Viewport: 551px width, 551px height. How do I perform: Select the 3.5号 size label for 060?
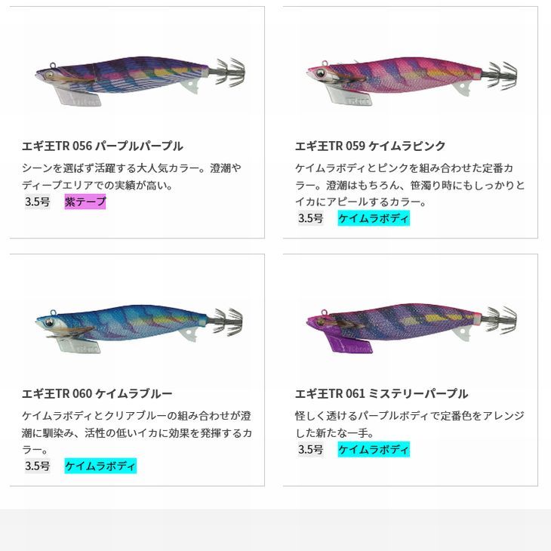pyautogui.click(x=37, y=466)
